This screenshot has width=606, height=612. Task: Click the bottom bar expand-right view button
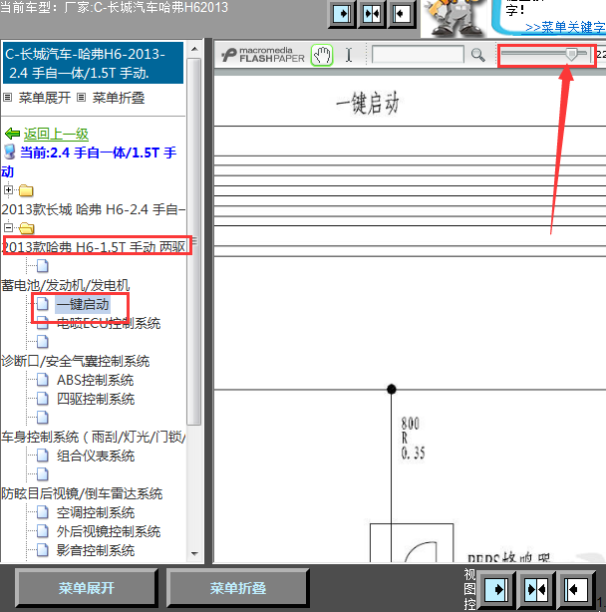click(x=496, y=589)
